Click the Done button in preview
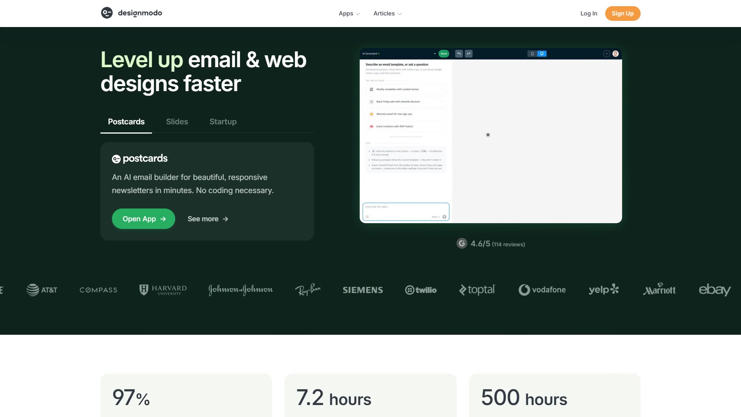Image resolution: width=741 pixels, height=417 pixels. point(444,54)
